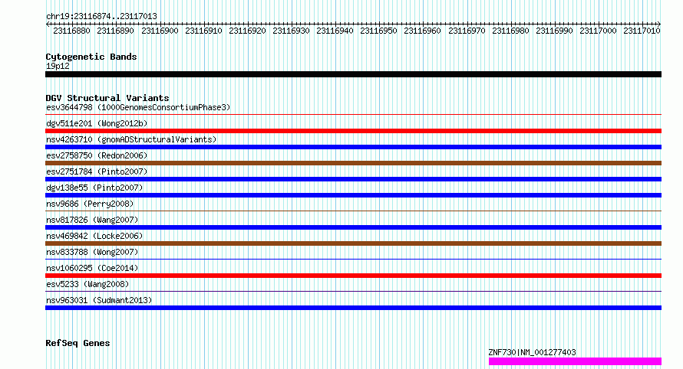The image size is (683, 369).
Task: Click the 23116950 ruler coordinate
Action: coord(378,31)
